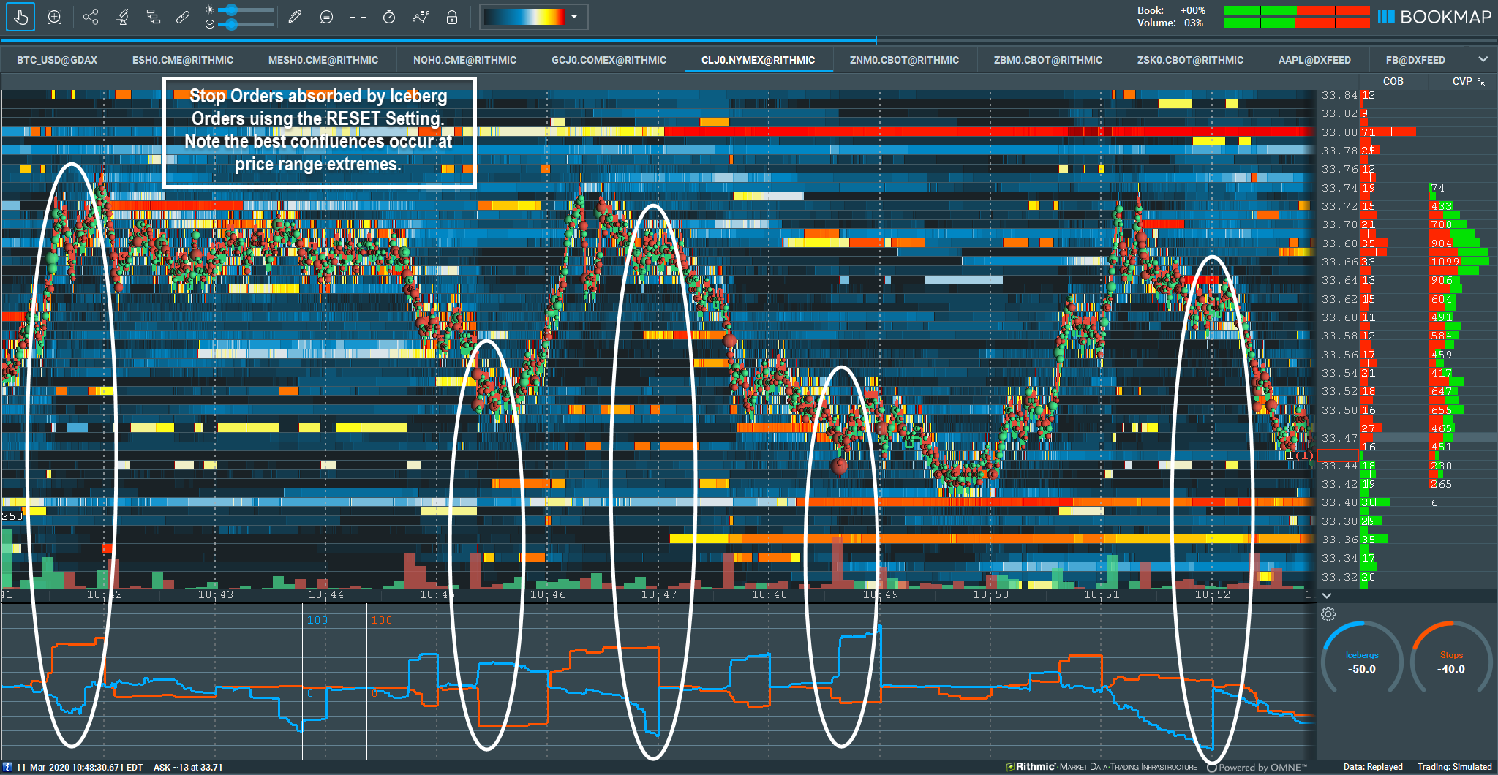Toggle the chart lock icon

[x=452, y=16]
